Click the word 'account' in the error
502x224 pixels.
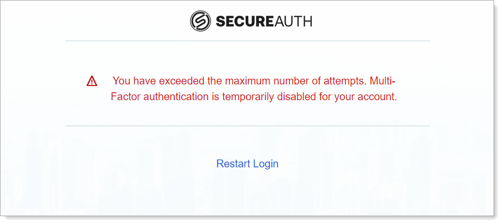click(x=379, y=97)
